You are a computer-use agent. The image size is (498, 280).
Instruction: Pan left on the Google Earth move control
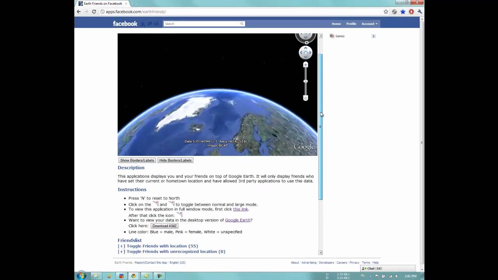point(301,52)
